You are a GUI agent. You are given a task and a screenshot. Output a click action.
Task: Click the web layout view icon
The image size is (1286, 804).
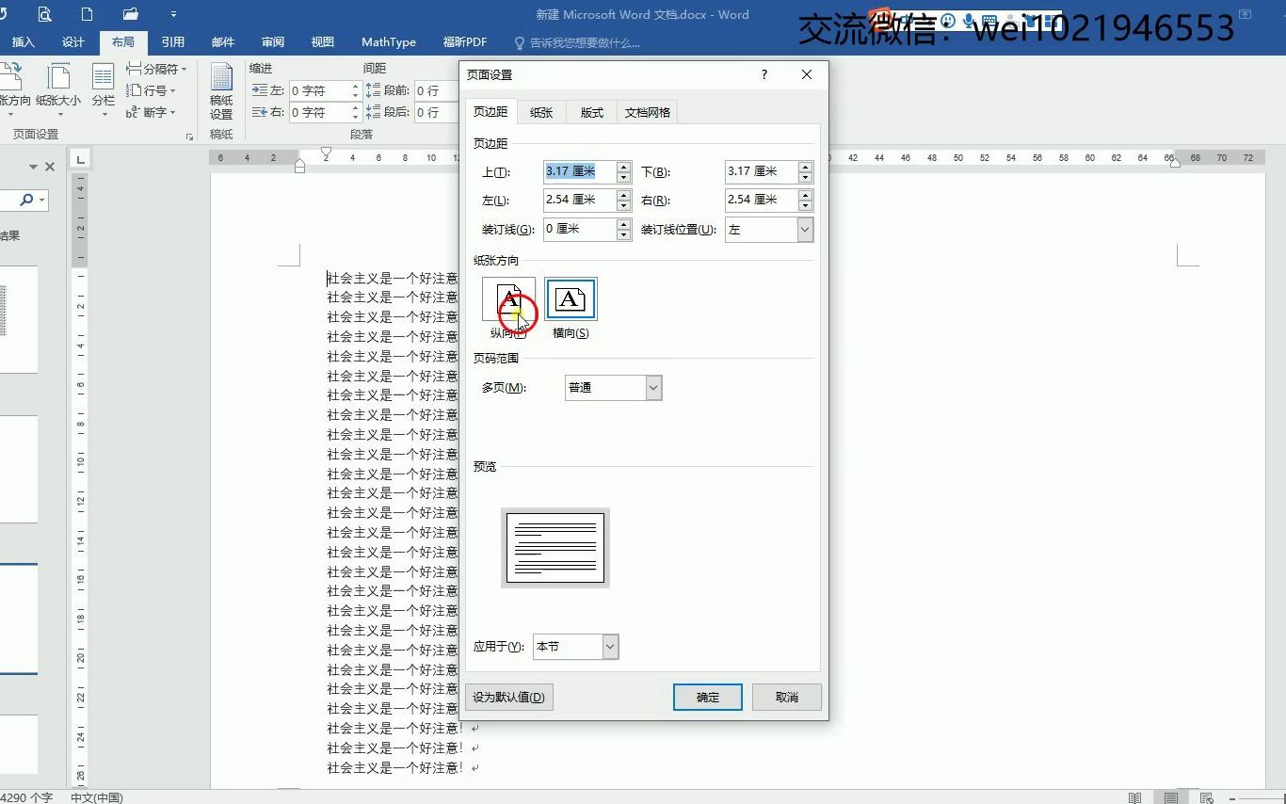pyautogui.click(x=1206, y=796)
